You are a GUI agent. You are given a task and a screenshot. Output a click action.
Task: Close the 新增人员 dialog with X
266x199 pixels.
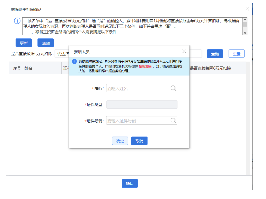184,51
